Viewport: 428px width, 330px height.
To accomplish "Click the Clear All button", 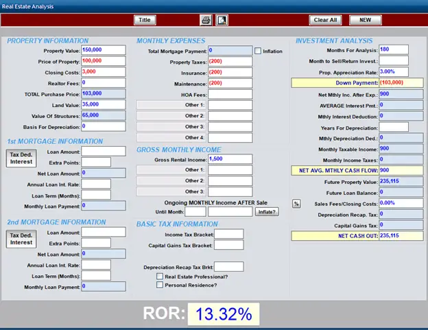I will [x=325, y=20].
